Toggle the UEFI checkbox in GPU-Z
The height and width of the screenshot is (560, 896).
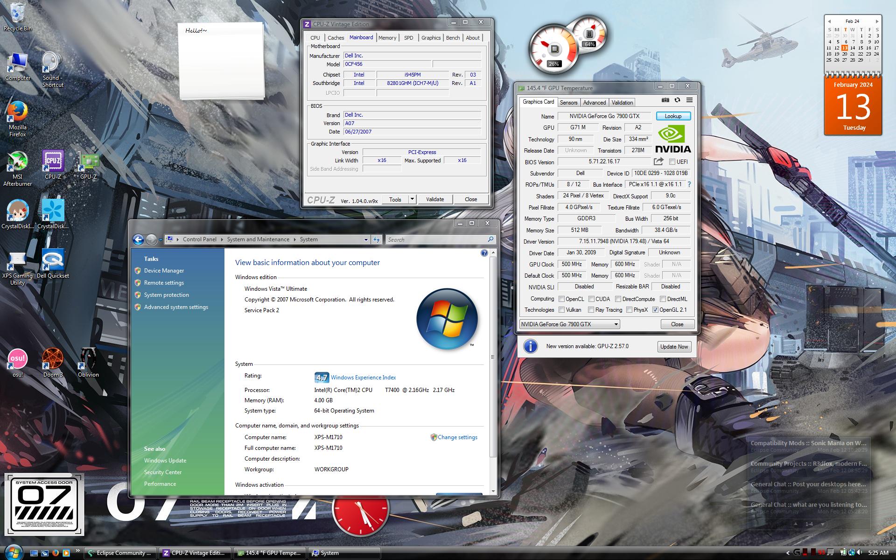(x=672, y=162)
